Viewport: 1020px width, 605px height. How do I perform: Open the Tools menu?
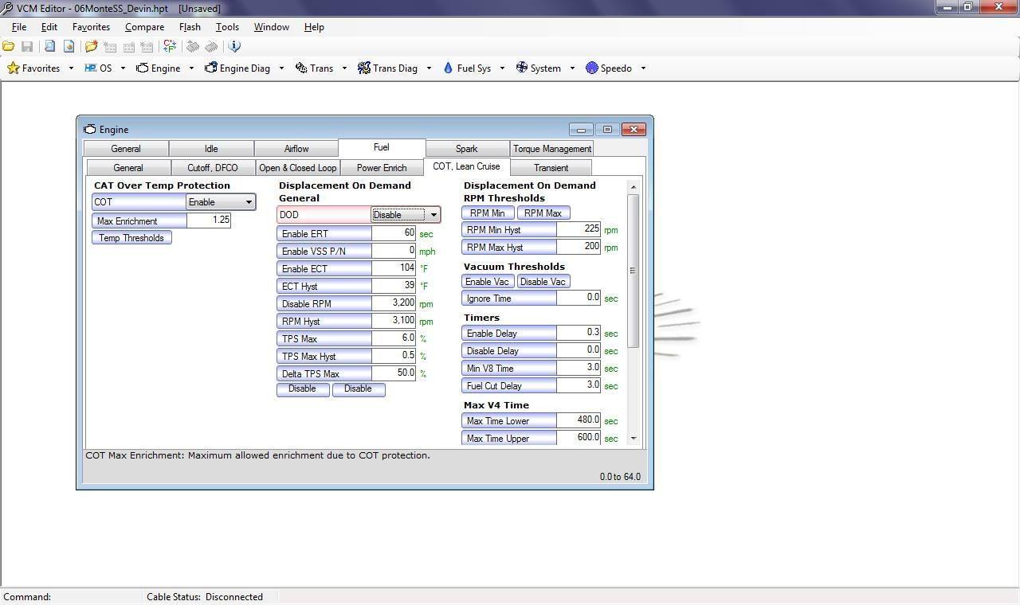click(x=227, y=27)
